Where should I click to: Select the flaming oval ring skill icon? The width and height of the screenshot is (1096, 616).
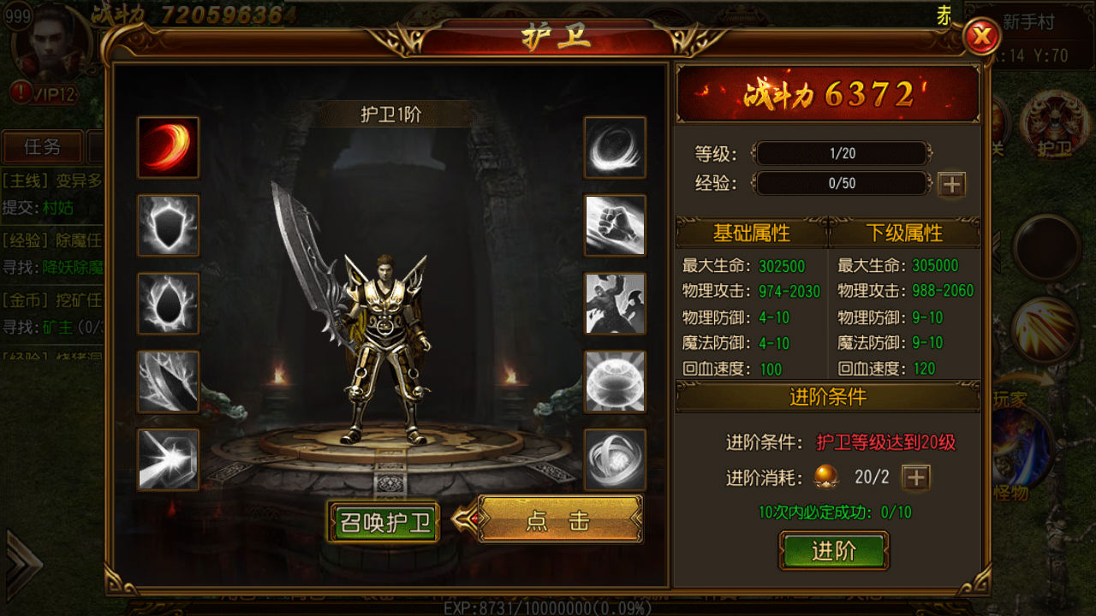point(168,303)
